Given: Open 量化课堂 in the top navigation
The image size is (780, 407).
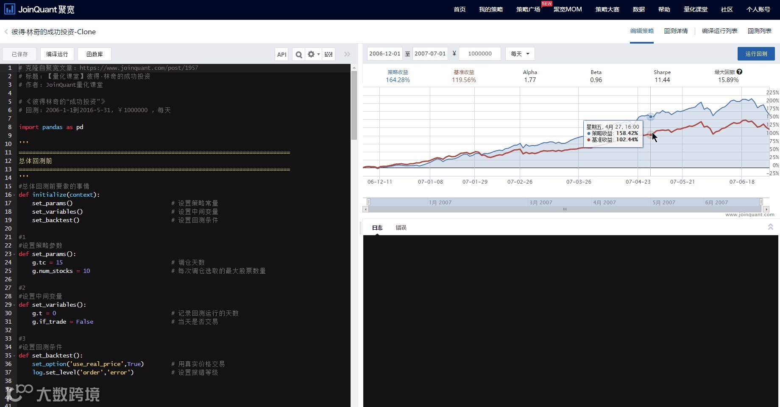Looking at the screenshot, I should pyautogui.click(x=696, y=9).
